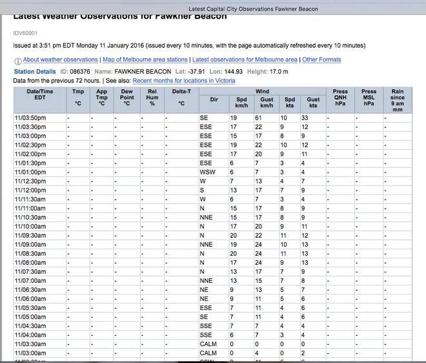Click the Spd kts column header
Viewport: 426px width, 363px height.
[290, 104]
